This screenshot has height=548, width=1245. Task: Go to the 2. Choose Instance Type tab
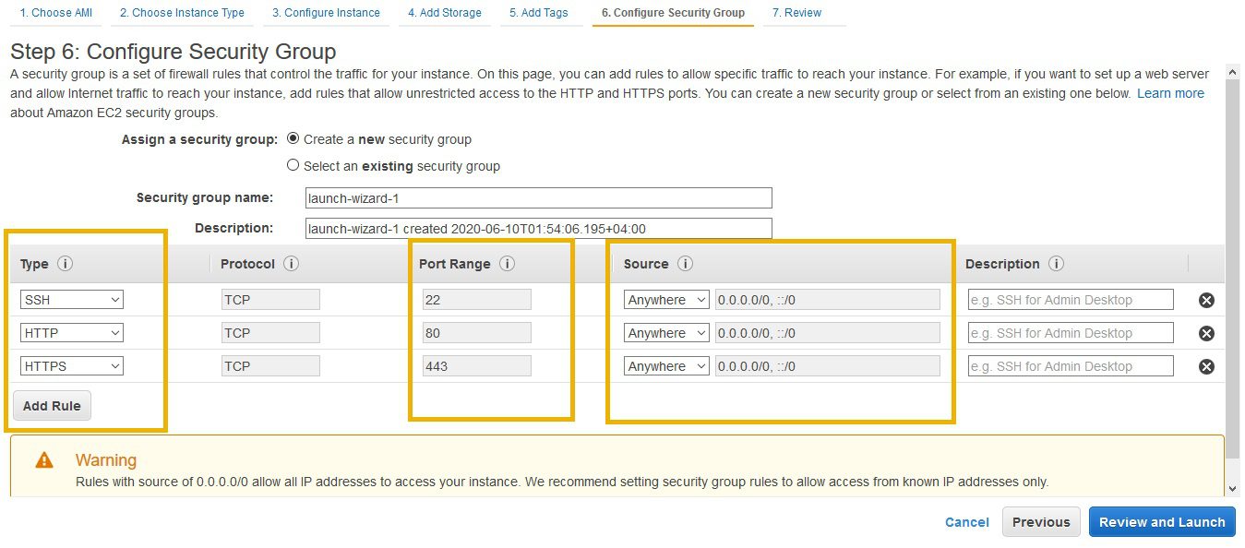182,13
